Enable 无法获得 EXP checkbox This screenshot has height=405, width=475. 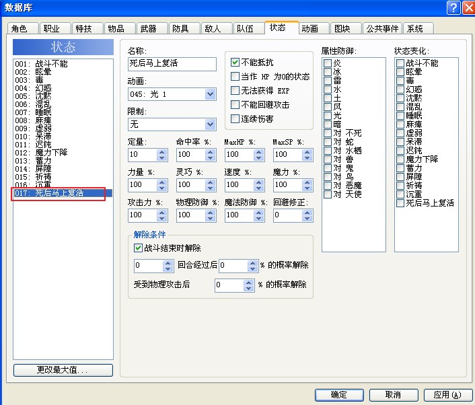pyautogui.click(x=235, y=91)
